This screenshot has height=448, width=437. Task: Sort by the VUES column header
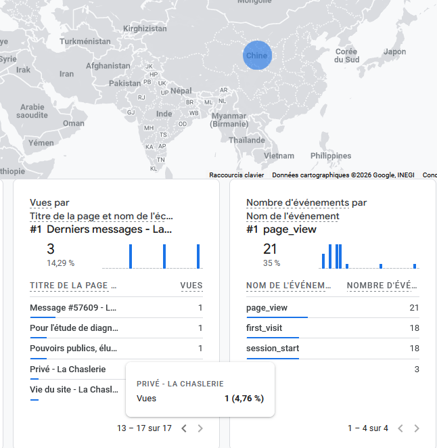click(x=191, y=286)
